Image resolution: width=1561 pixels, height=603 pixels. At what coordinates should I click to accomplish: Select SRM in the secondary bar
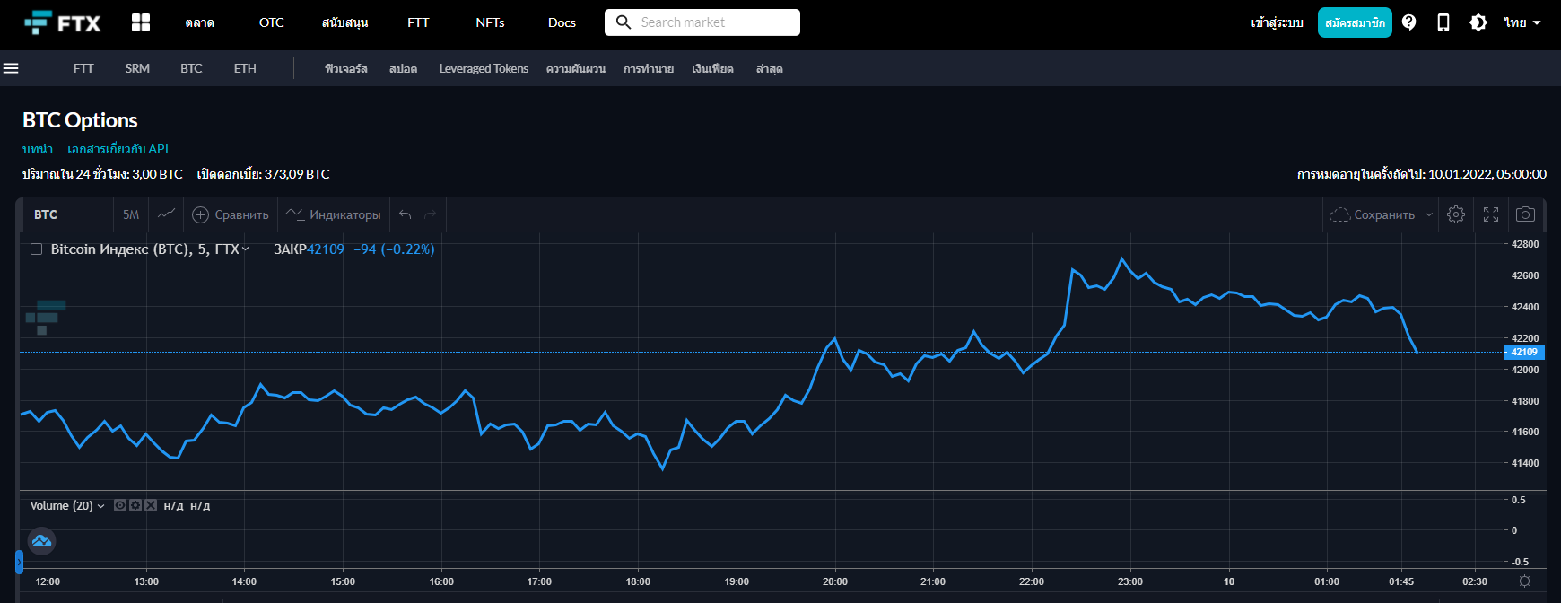137,68
